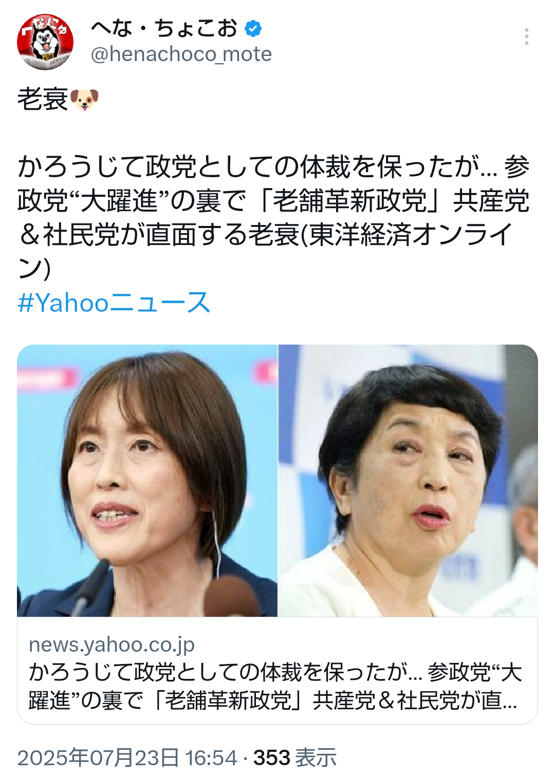Click the left photo of woman with brown bob
This screenshot has height=777, width=555.
(x=147, y=480)
